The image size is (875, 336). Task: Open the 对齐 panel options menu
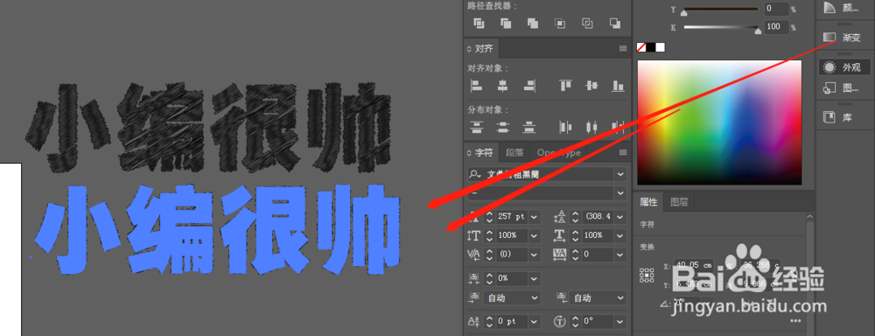tap(623, 48)
